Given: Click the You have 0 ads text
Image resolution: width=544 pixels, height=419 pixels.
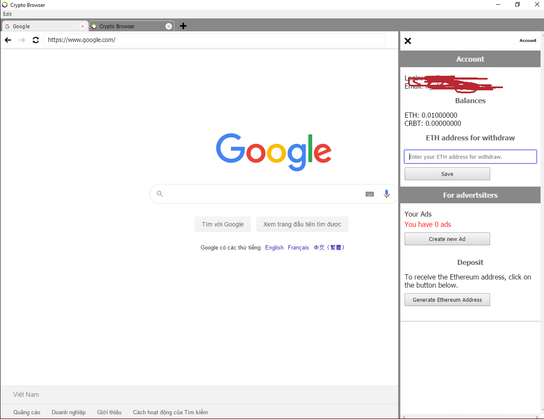Looking at the screenshot, I should click(428, 224).
